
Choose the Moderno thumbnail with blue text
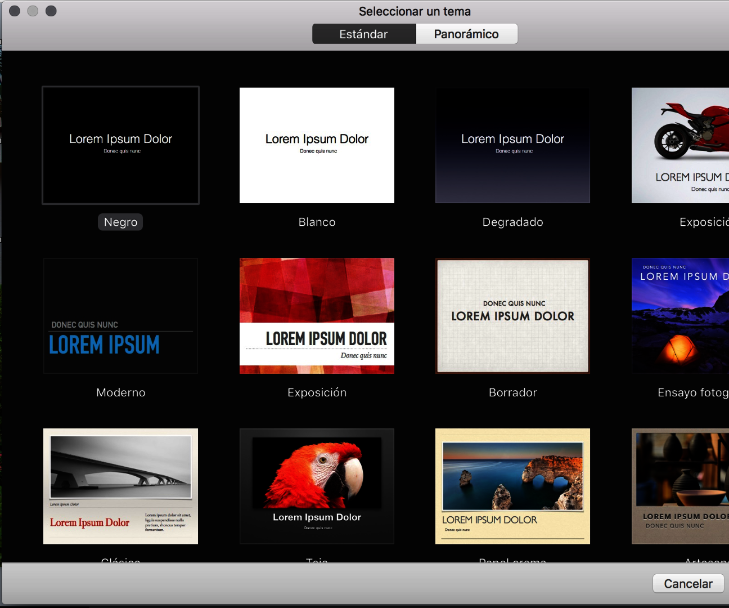pos(120,316)
